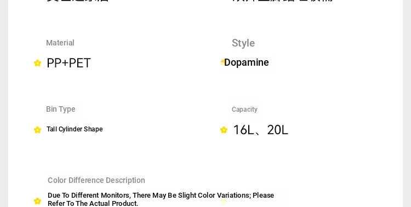
Task: Click the faint flower icon right of the monitor disclaimer
Action: [224, 201]
